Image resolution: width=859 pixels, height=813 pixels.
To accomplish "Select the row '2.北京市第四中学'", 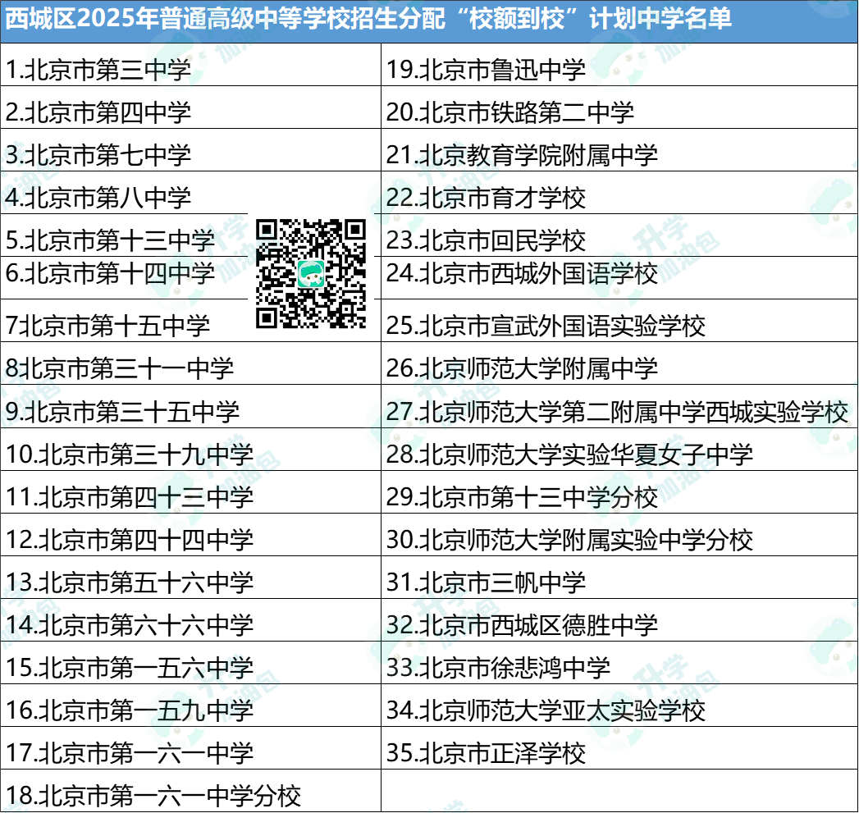I will click(x=190, y=107).
